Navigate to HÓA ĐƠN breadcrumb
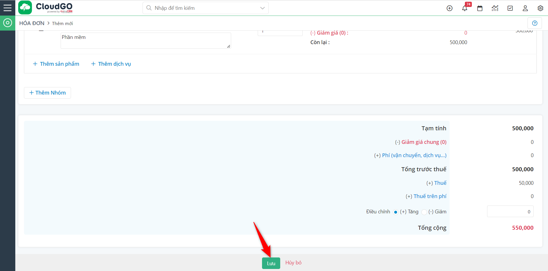The width and height of the screenshot is (548, 271). (32, 23)
